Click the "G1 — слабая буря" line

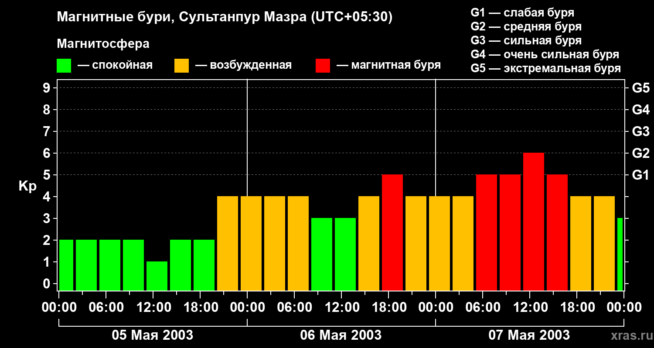click(522, 13)
